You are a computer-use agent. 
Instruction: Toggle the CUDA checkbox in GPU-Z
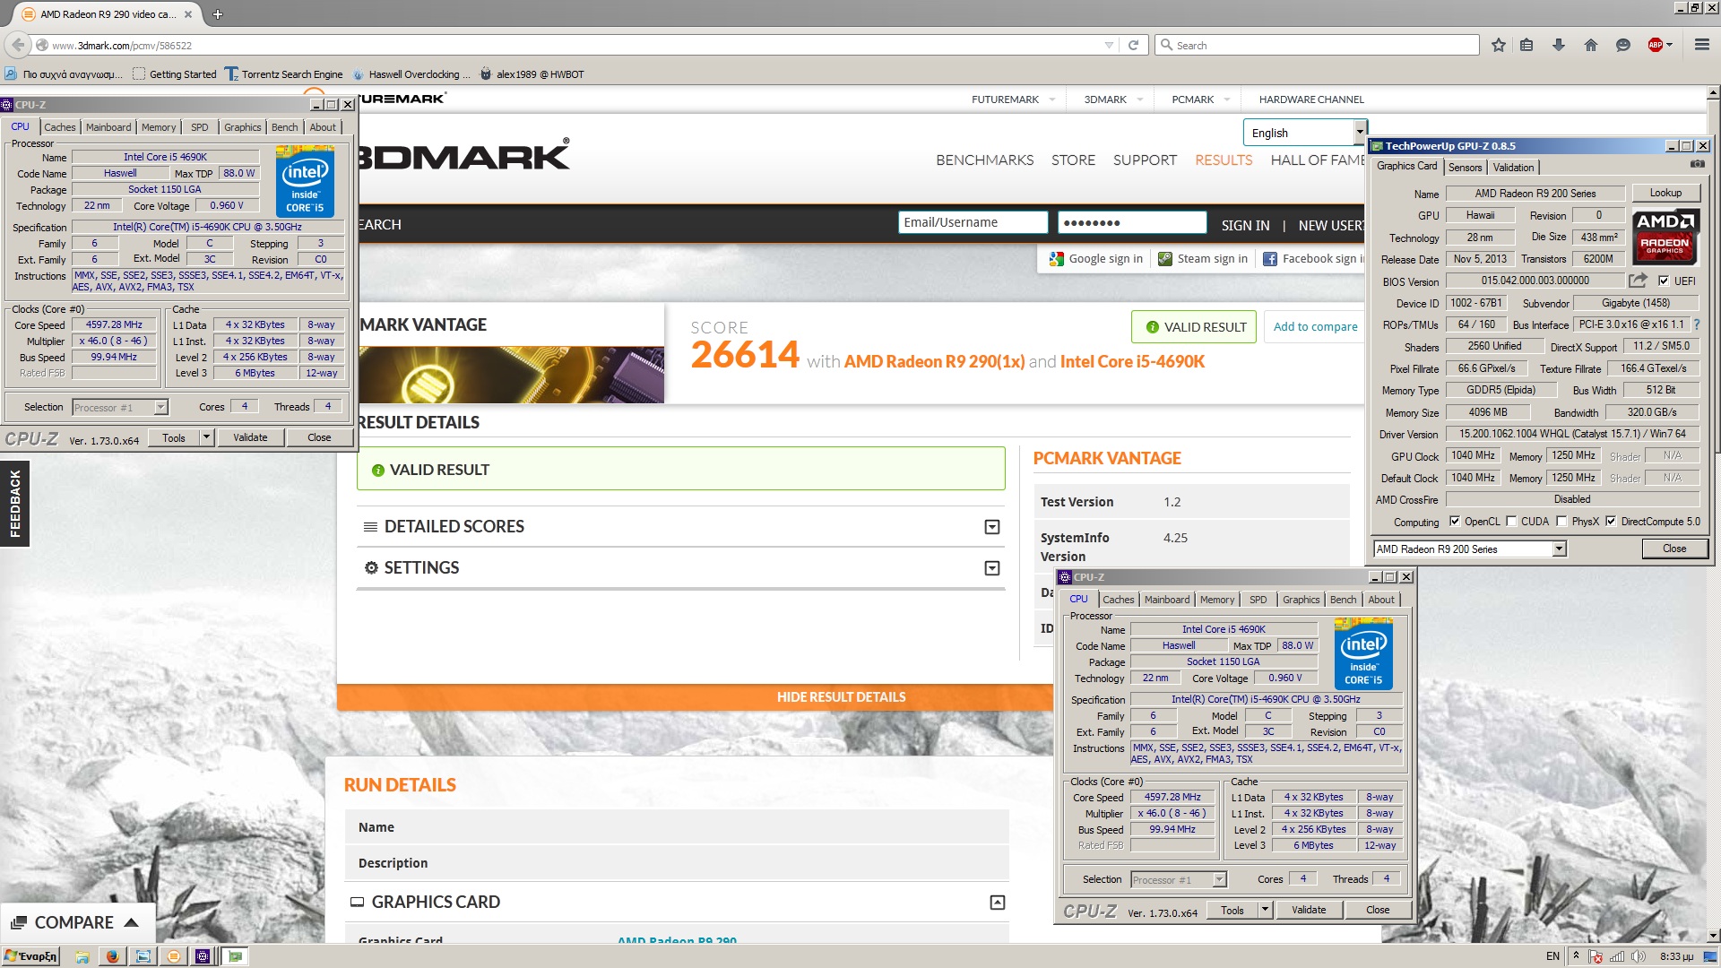(x=1511, y=521)
